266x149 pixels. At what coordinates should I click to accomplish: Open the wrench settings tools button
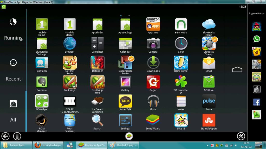coord(241,136)
